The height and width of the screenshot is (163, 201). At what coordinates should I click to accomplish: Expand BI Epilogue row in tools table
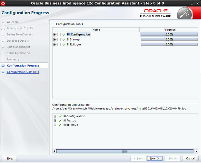54,45
